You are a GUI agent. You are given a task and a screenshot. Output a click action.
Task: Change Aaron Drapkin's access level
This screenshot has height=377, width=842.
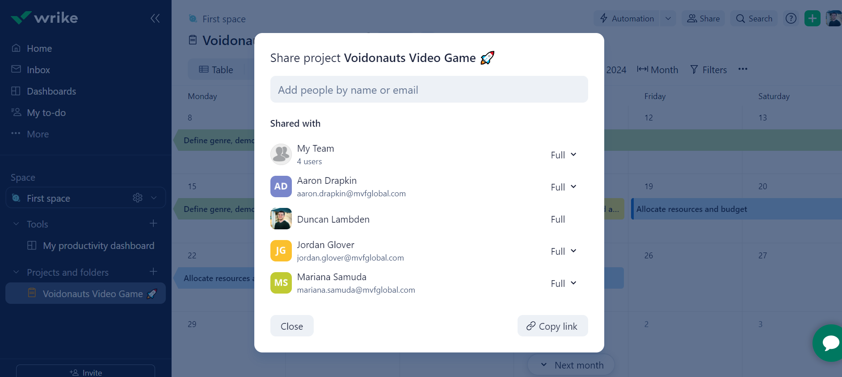[564, 187]
